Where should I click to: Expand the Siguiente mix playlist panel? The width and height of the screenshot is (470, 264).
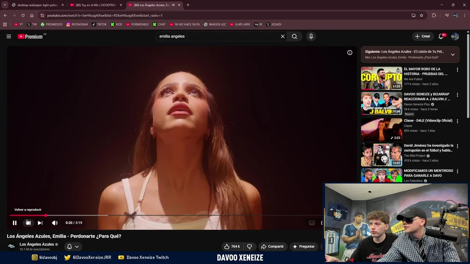[x=453, y=54]
